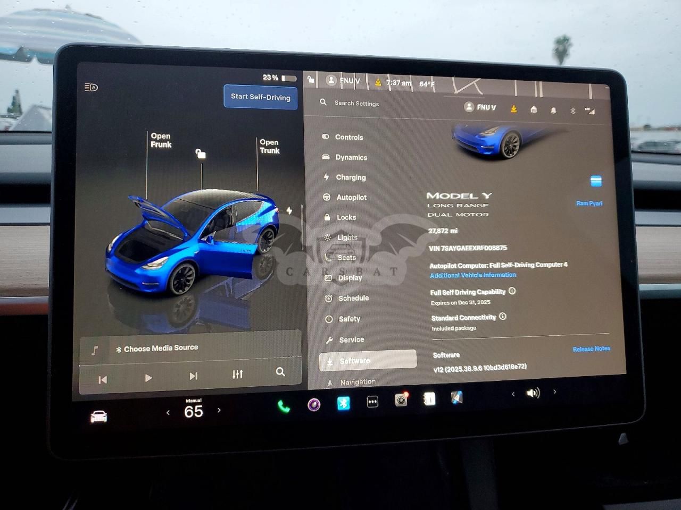Tap the LTE signal strength icon
This screenshot has height=510, width=681.
click(589, 110)
